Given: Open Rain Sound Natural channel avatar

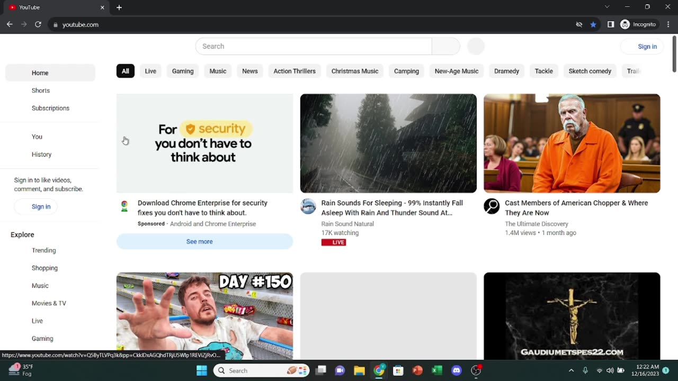Looking at the screenshot, I should pyautogui.click(x=308, y=206).
